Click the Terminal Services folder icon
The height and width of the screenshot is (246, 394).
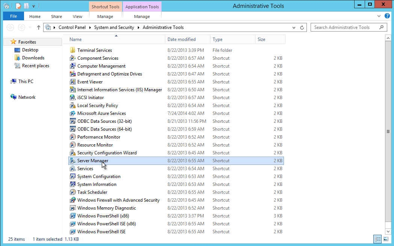(72, 50)
